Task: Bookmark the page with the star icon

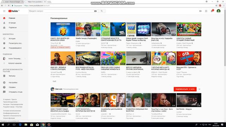Action: [216, 6]
